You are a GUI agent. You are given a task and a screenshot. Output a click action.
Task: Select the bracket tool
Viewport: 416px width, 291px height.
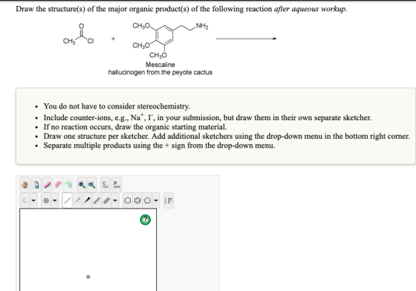coord(169,200)
